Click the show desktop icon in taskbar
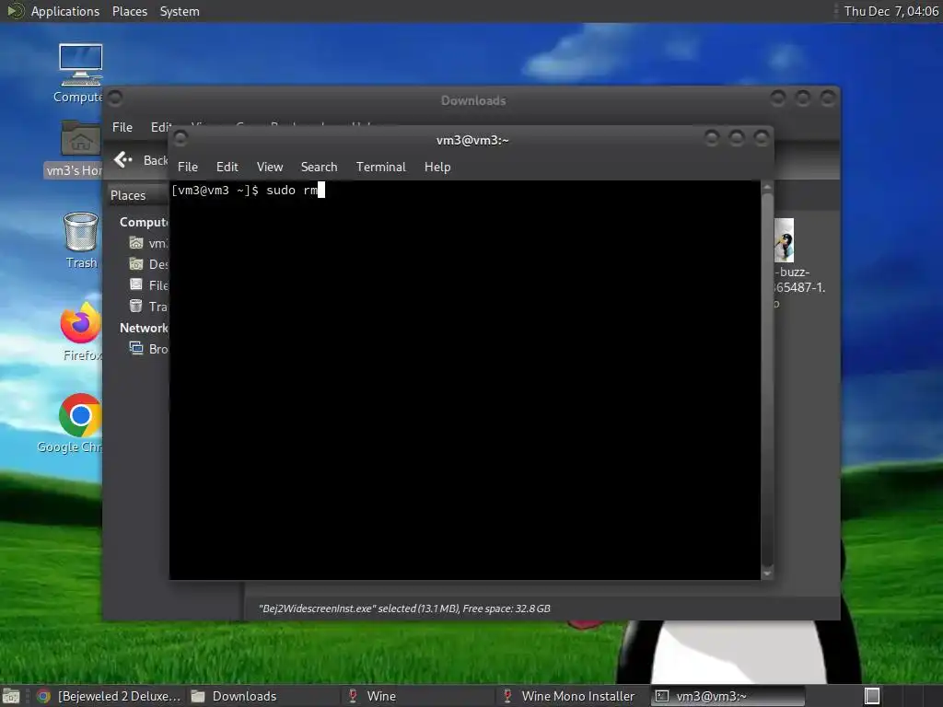Screen dimensions: 943x707 [11, 696]
